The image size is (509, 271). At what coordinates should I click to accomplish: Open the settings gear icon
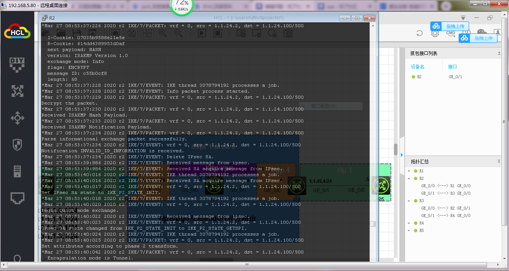point(435,34)
